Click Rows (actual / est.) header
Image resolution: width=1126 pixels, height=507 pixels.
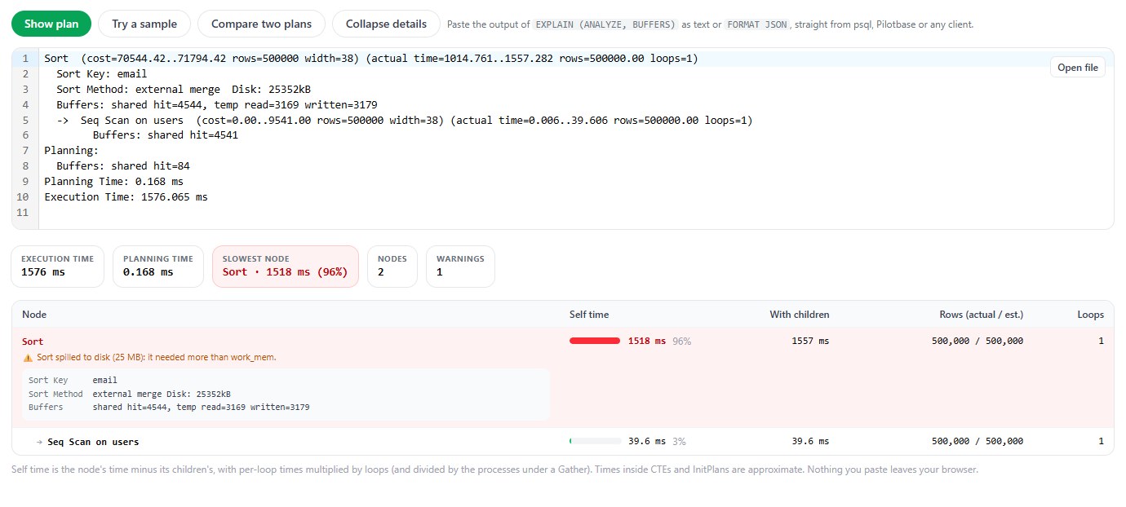[982, 315]
